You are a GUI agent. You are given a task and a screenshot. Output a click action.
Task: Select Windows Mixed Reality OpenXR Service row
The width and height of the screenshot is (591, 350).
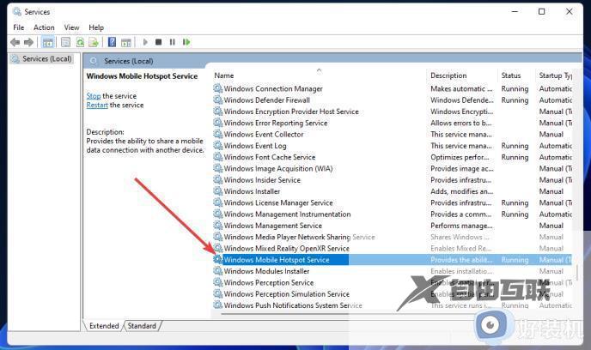tap(393, 249)
